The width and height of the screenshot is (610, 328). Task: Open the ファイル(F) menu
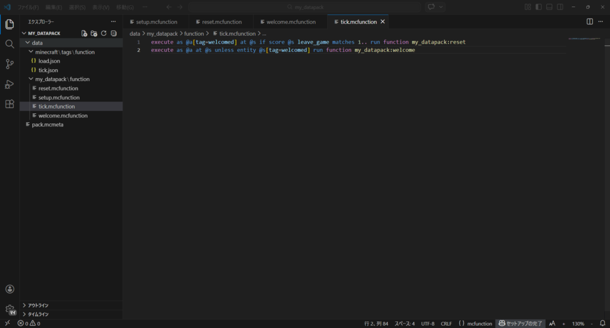coord(28,7)
